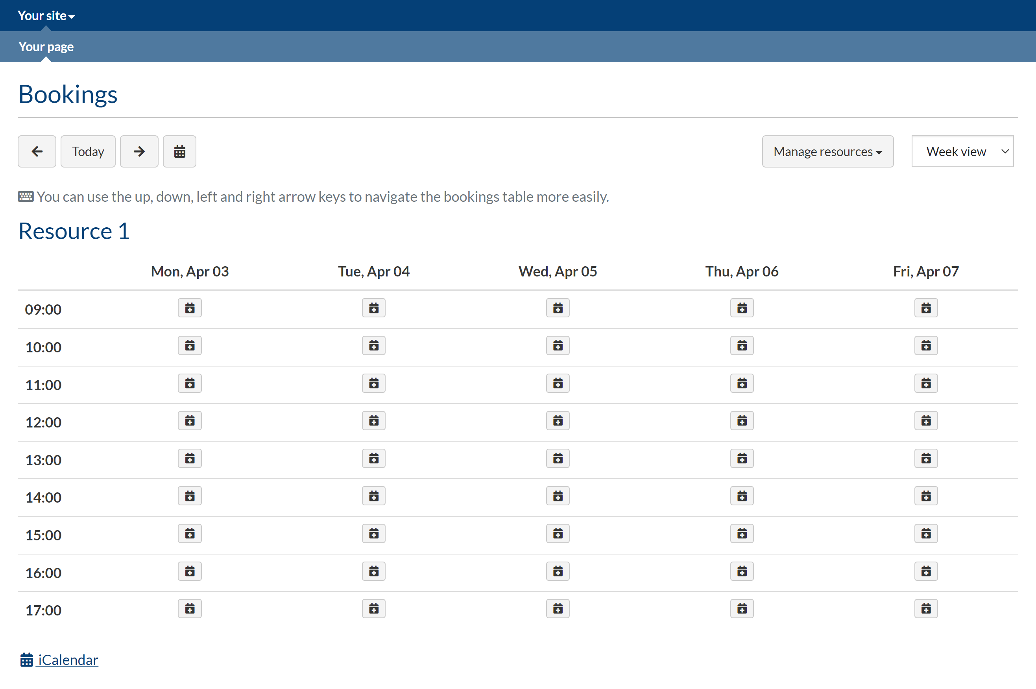The height and width of the screenshot is (689, 1036).
Task: Add booking at 16:00 on Mon, Apr 03
Action: coord(190,572)
